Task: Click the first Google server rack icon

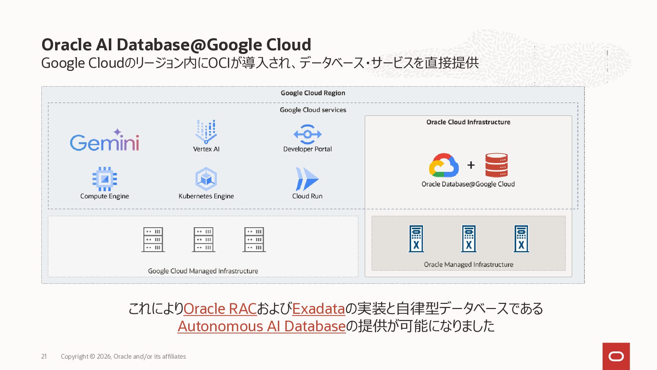Action: pos(153,239)
